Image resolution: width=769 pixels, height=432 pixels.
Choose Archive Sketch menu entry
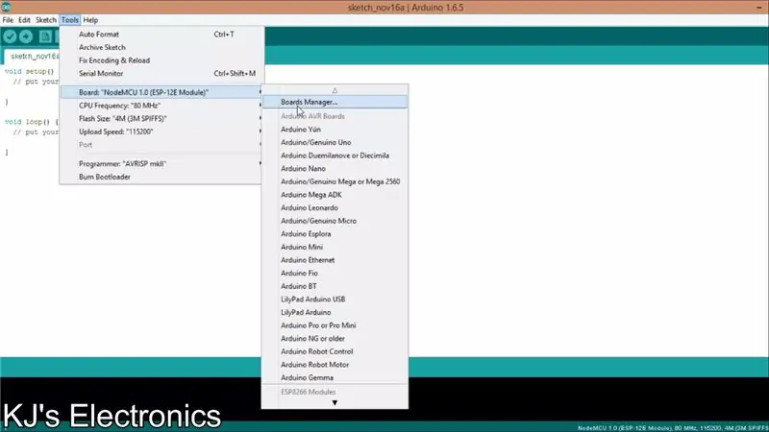click(161, 47)
